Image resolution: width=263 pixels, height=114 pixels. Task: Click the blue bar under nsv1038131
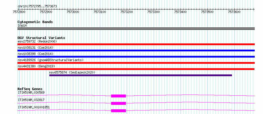pos(136,51)
